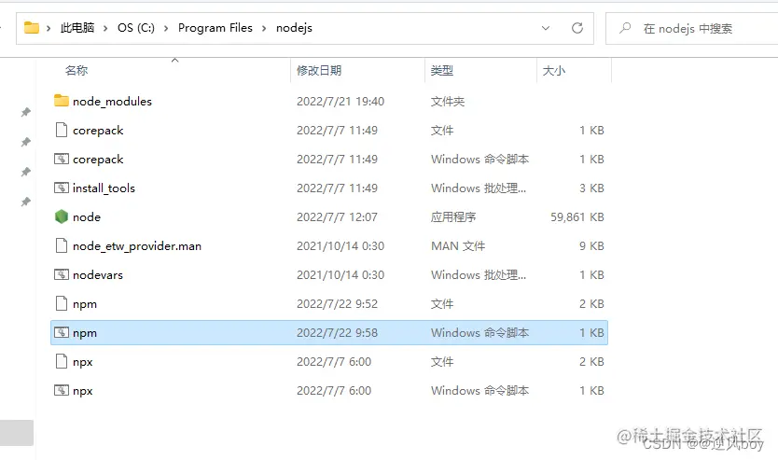Click the folder icon in the address bar
The width and height of the screenshot is (778, 460).
click(x=32, y=28)
